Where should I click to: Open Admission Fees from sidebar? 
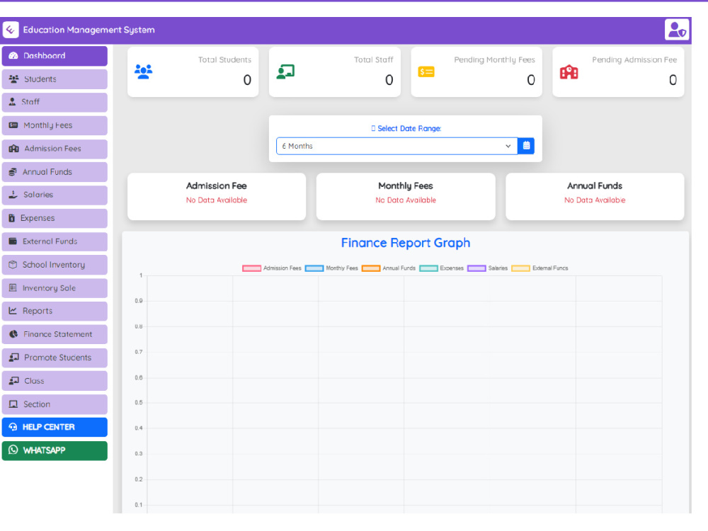point(55,149)
